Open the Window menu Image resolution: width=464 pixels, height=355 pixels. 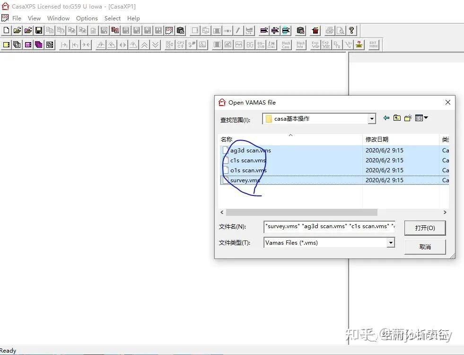coord(58,18)
